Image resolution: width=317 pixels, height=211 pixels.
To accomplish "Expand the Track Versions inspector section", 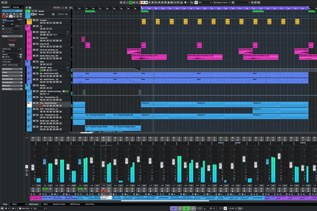I will point(12,69).
